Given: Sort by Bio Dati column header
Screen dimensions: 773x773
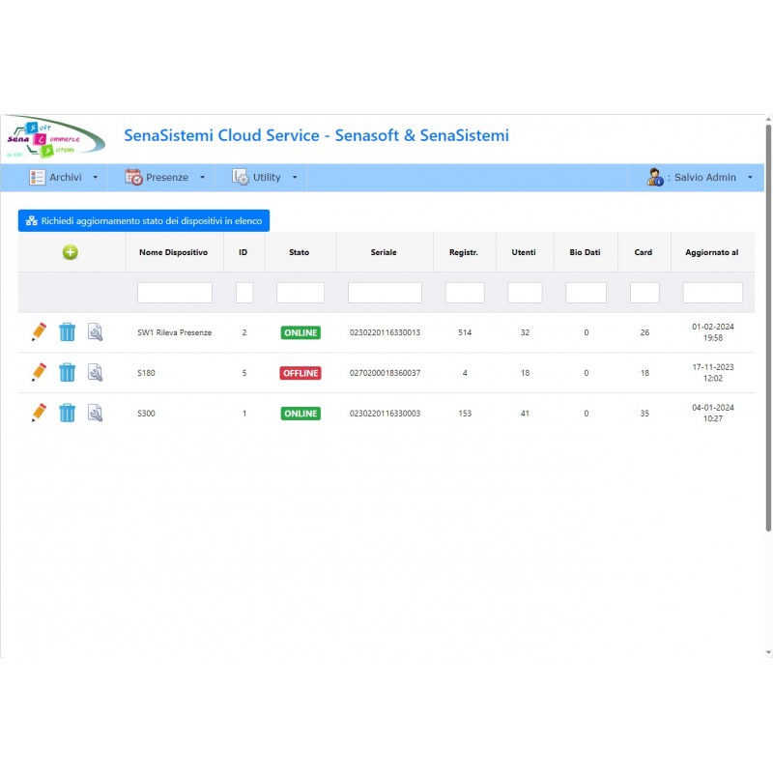Looking at the screenshot, I should pos(586,252).
